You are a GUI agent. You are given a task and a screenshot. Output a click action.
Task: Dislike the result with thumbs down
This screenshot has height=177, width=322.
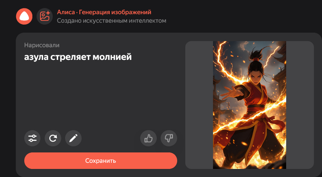point(169,138)
